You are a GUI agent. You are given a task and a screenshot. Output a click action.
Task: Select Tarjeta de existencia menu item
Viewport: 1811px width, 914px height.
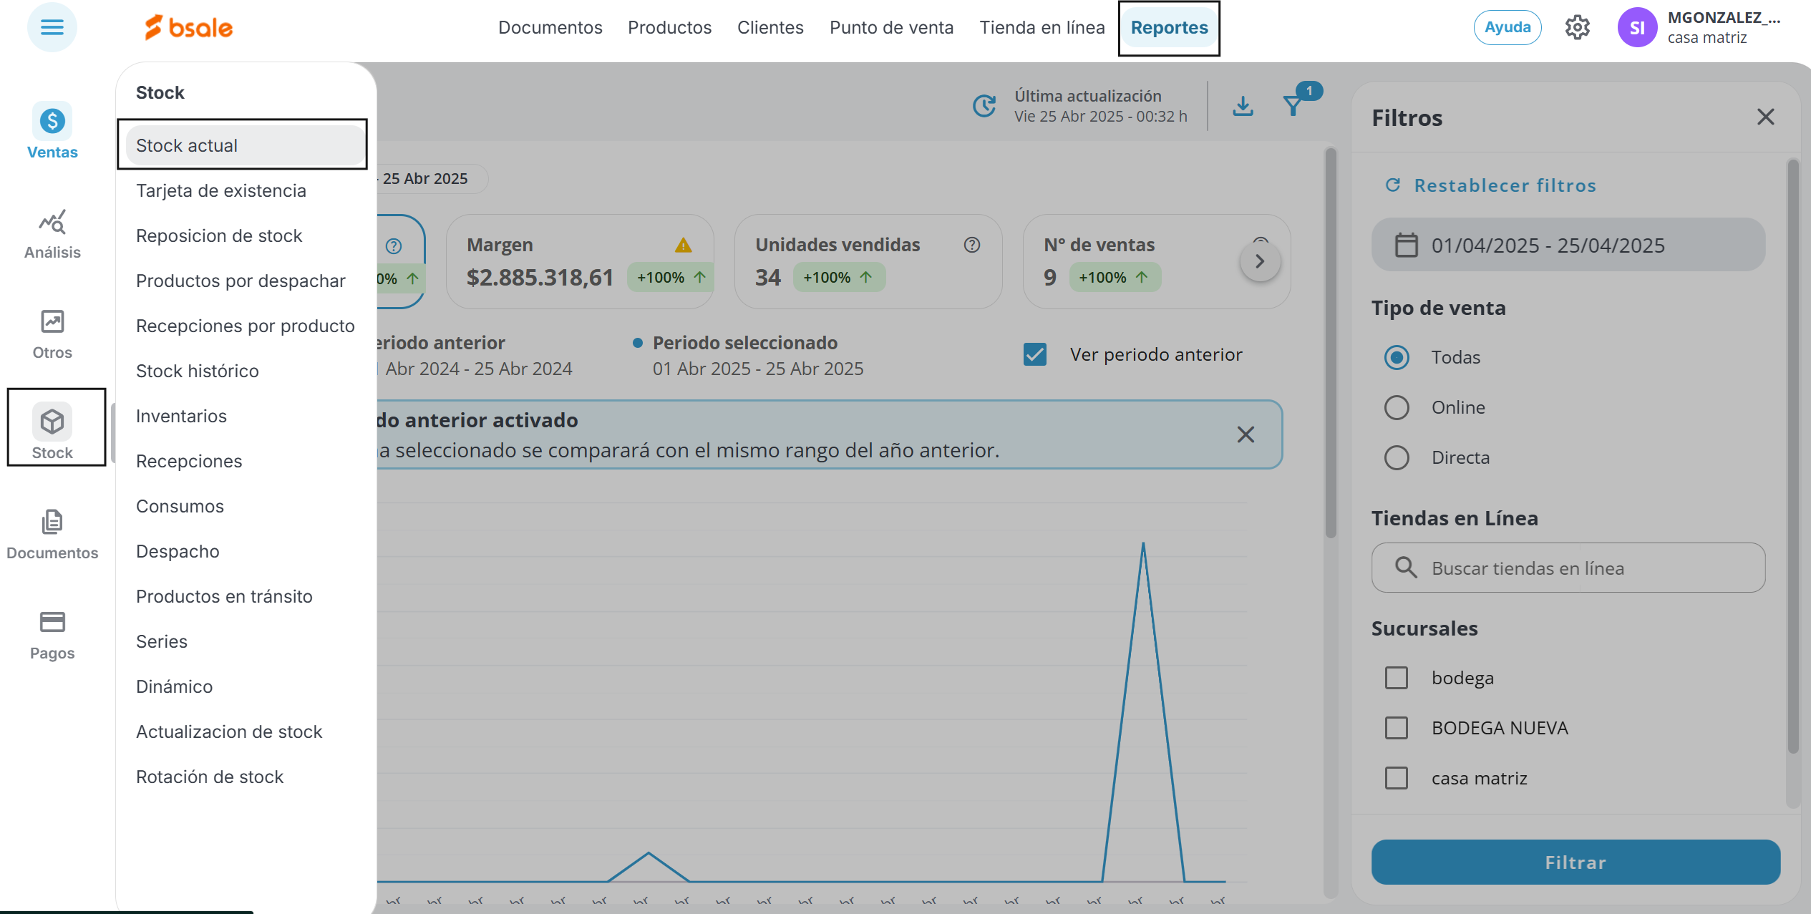point(221,190)
